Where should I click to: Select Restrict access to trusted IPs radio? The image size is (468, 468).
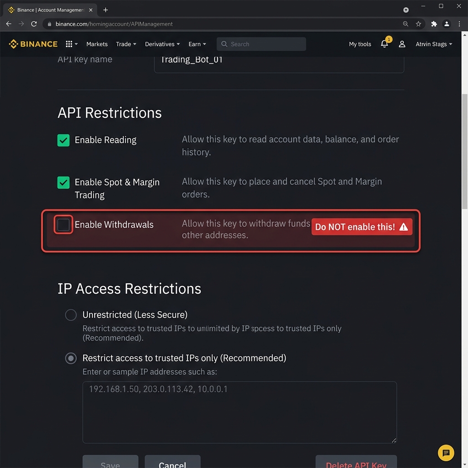point(71,358)
